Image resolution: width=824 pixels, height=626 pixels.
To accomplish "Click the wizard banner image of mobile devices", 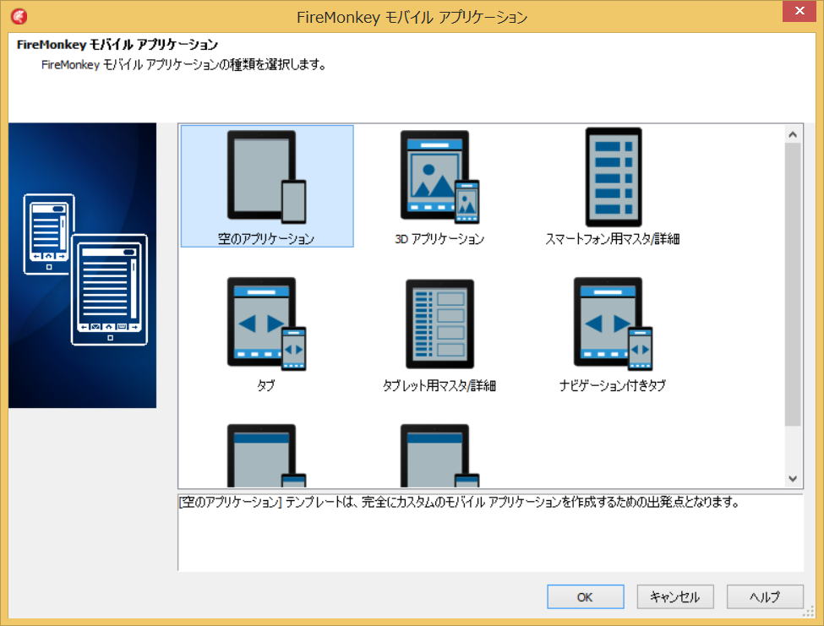I will tap(83, 265).
